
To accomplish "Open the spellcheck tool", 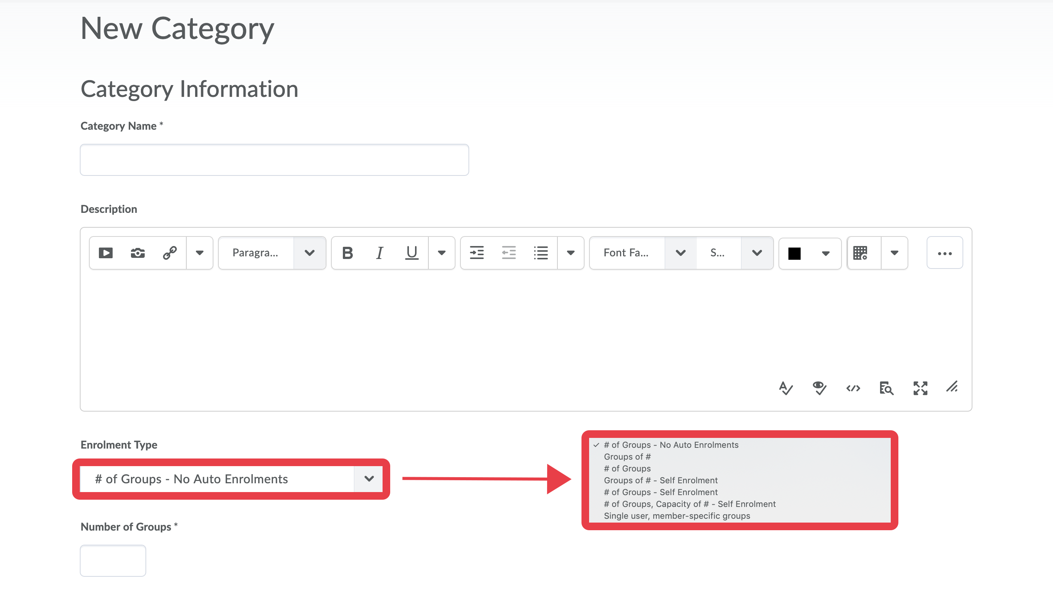I will (x=786, y=388).
